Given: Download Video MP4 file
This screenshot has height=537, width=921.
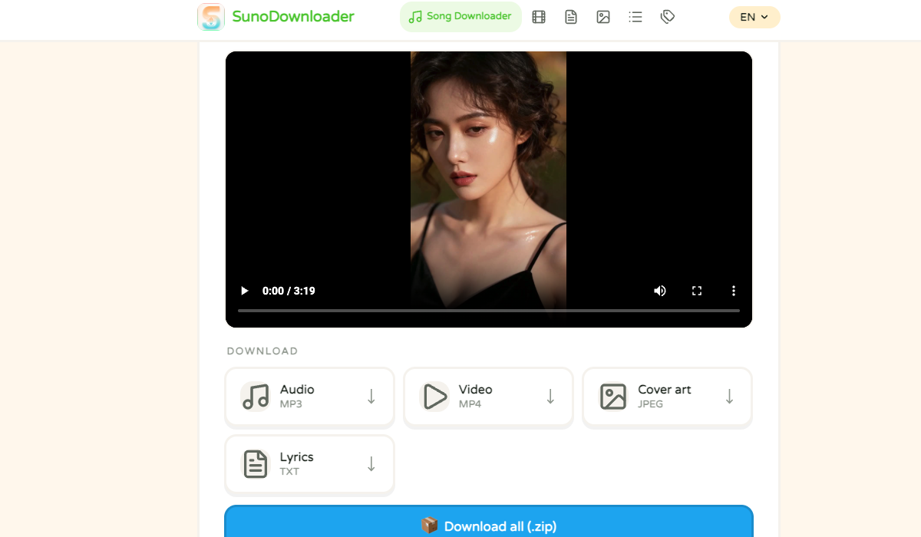Looking at the screenshot, I should (488, 397).
